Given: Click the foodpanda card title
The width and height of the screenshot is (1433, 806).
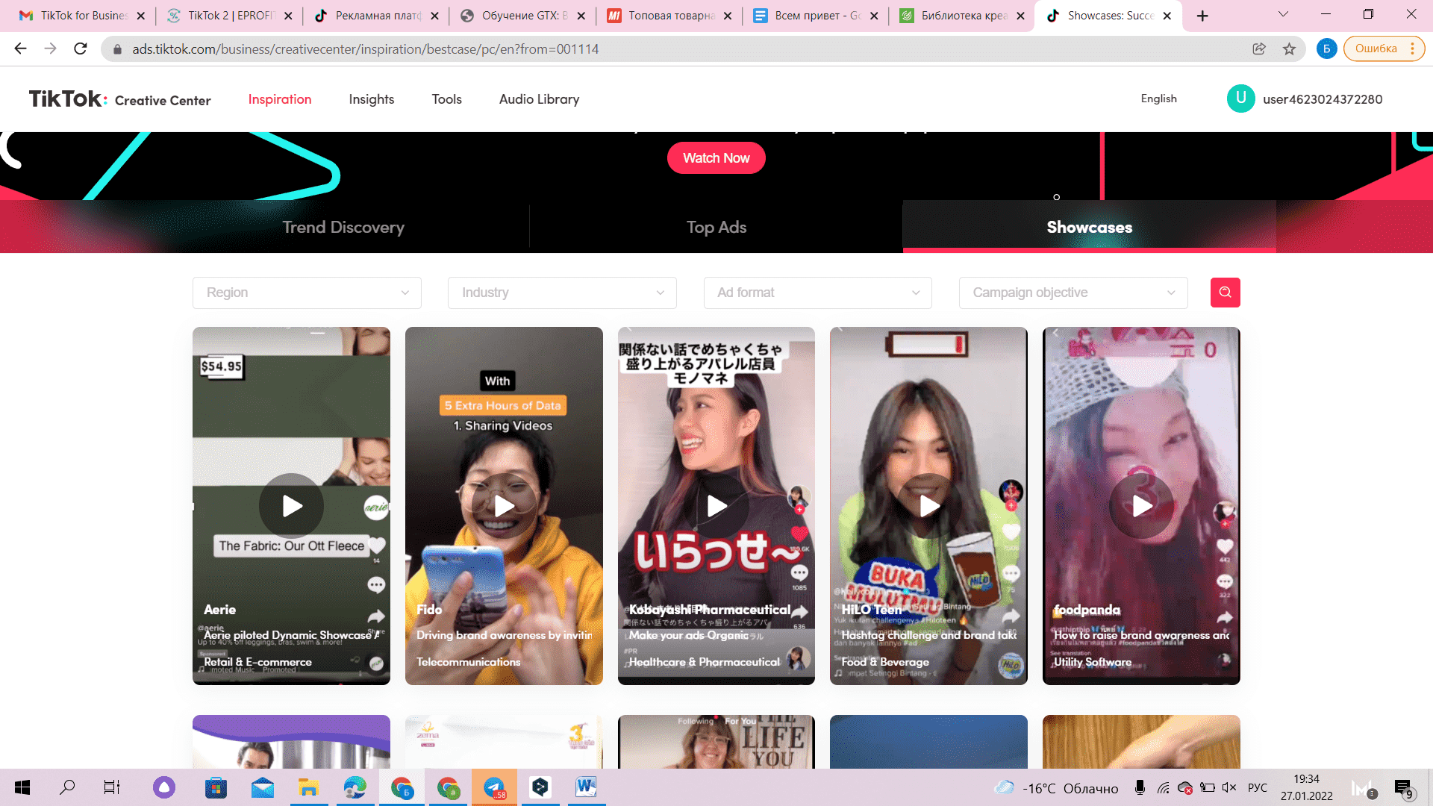Looking at the screenshot, I should pyautogui.click(x=1087, y=610).
